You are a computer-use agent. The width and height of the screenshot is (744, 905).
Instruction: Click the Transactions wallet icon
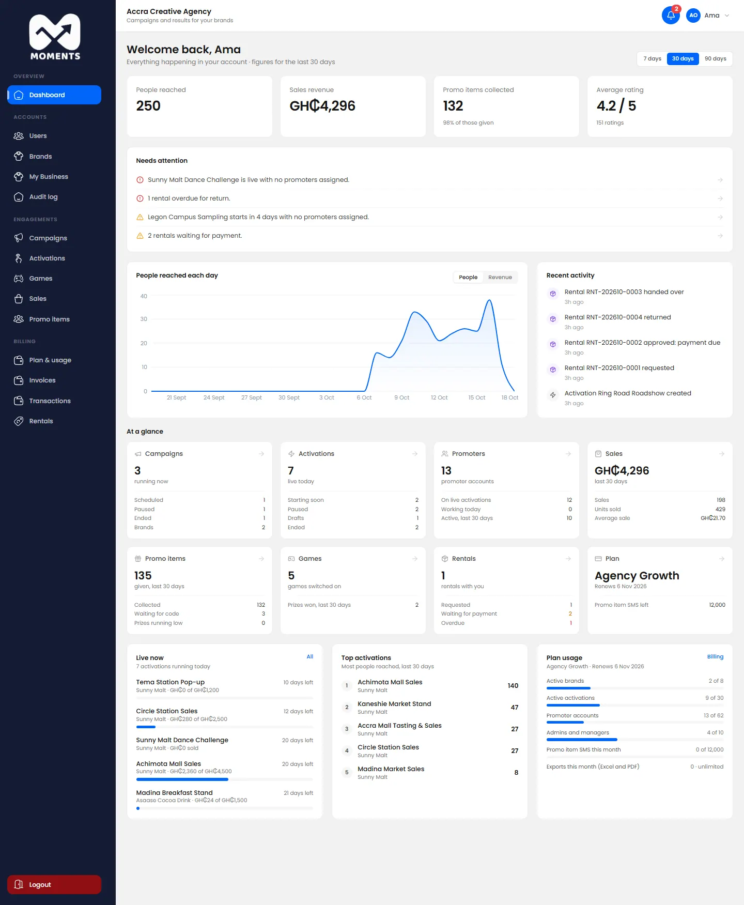pos(19,401)
